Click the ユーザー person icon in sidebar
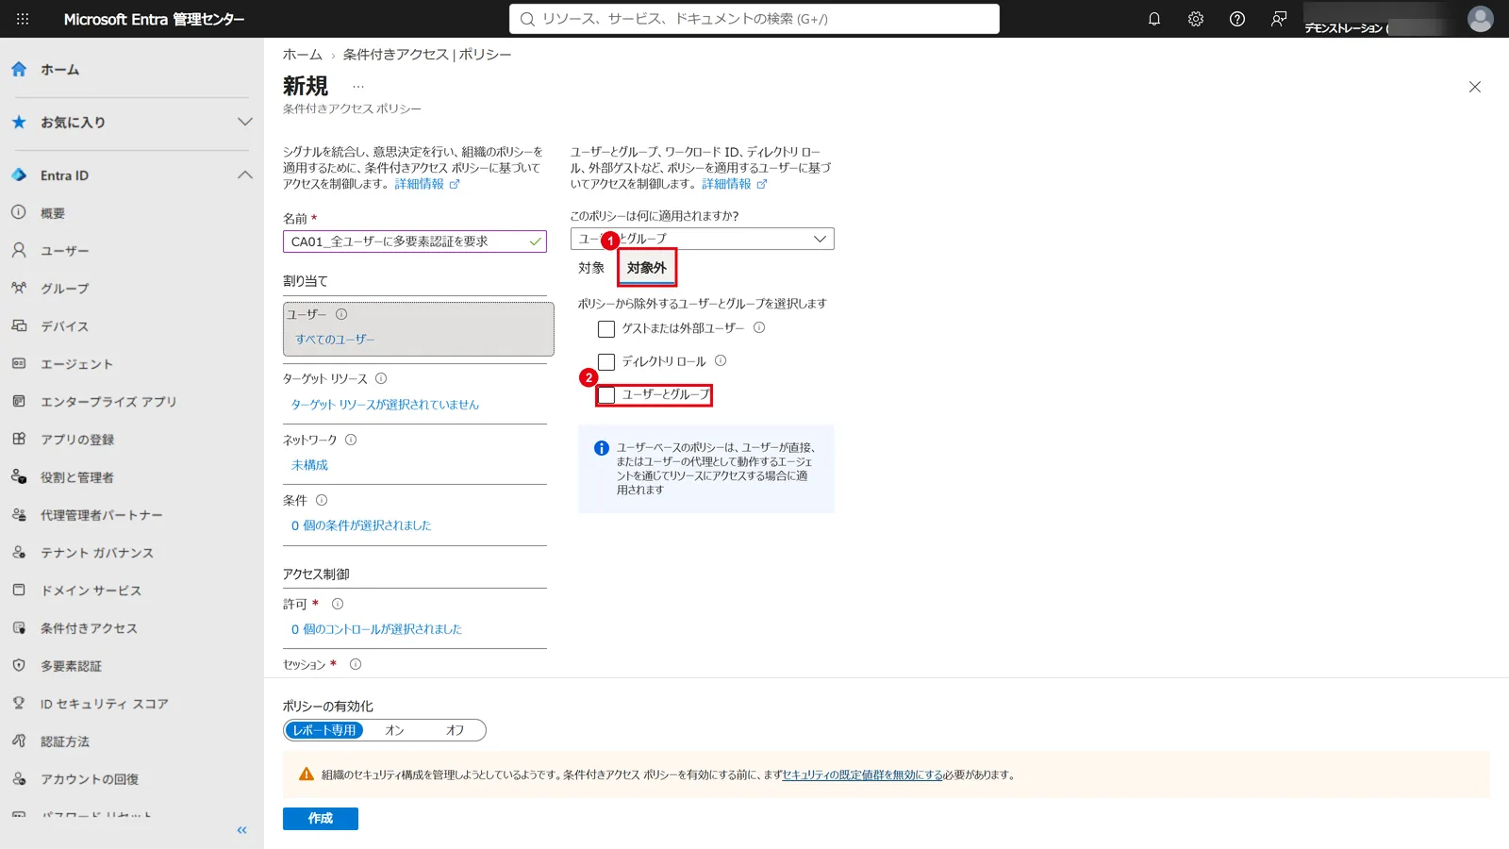 tap(19, 250)
